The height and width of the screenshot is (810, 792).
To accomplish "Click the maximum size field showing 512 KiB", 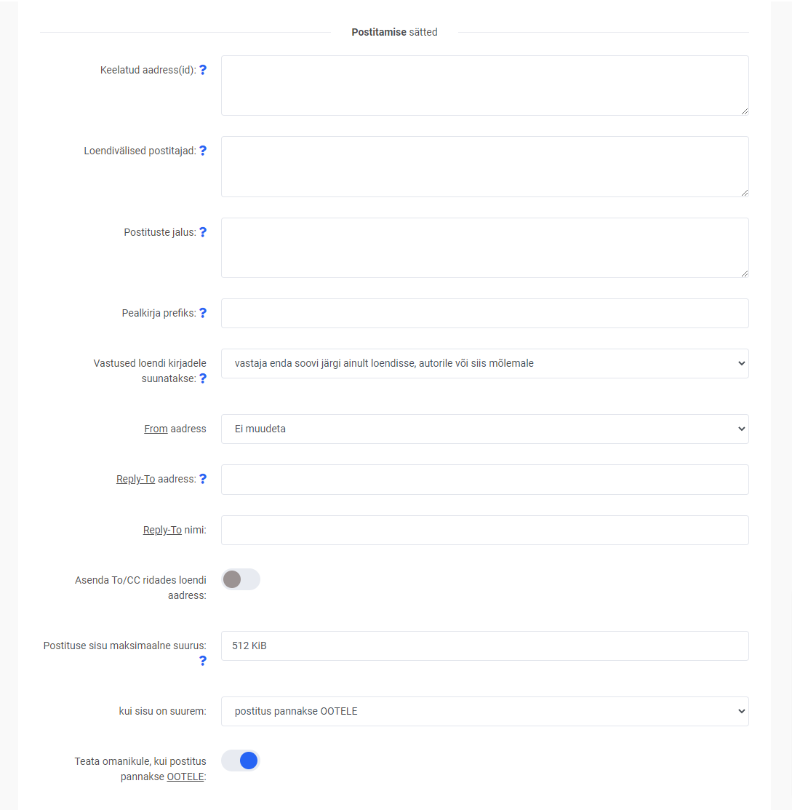I will coord(484,646).
